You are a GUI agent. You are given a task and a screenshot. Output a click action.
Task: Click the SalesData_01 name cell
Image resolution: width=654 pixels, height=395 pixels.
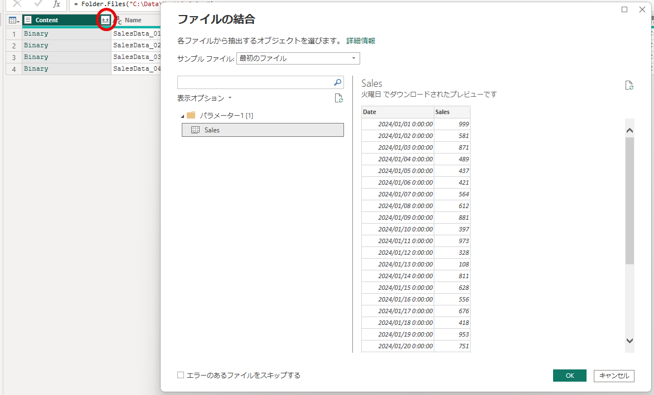[x=137, y=34]
